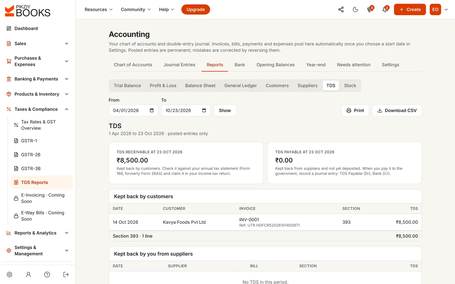Open the Resources dropdown menu
Image resolution: width=455 pixels, height=284 pixels.
click(x=98, y=9)
